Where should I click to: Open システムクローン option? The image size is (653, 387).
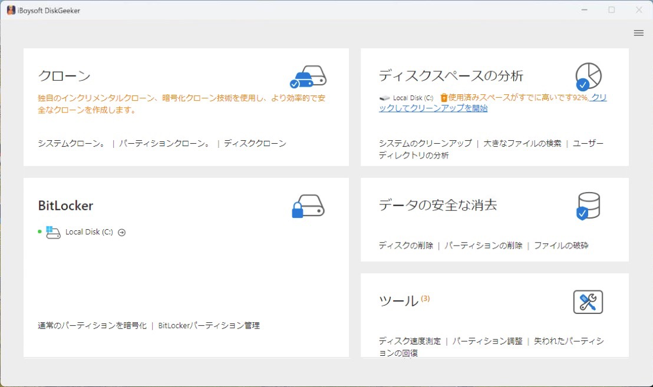72,143
